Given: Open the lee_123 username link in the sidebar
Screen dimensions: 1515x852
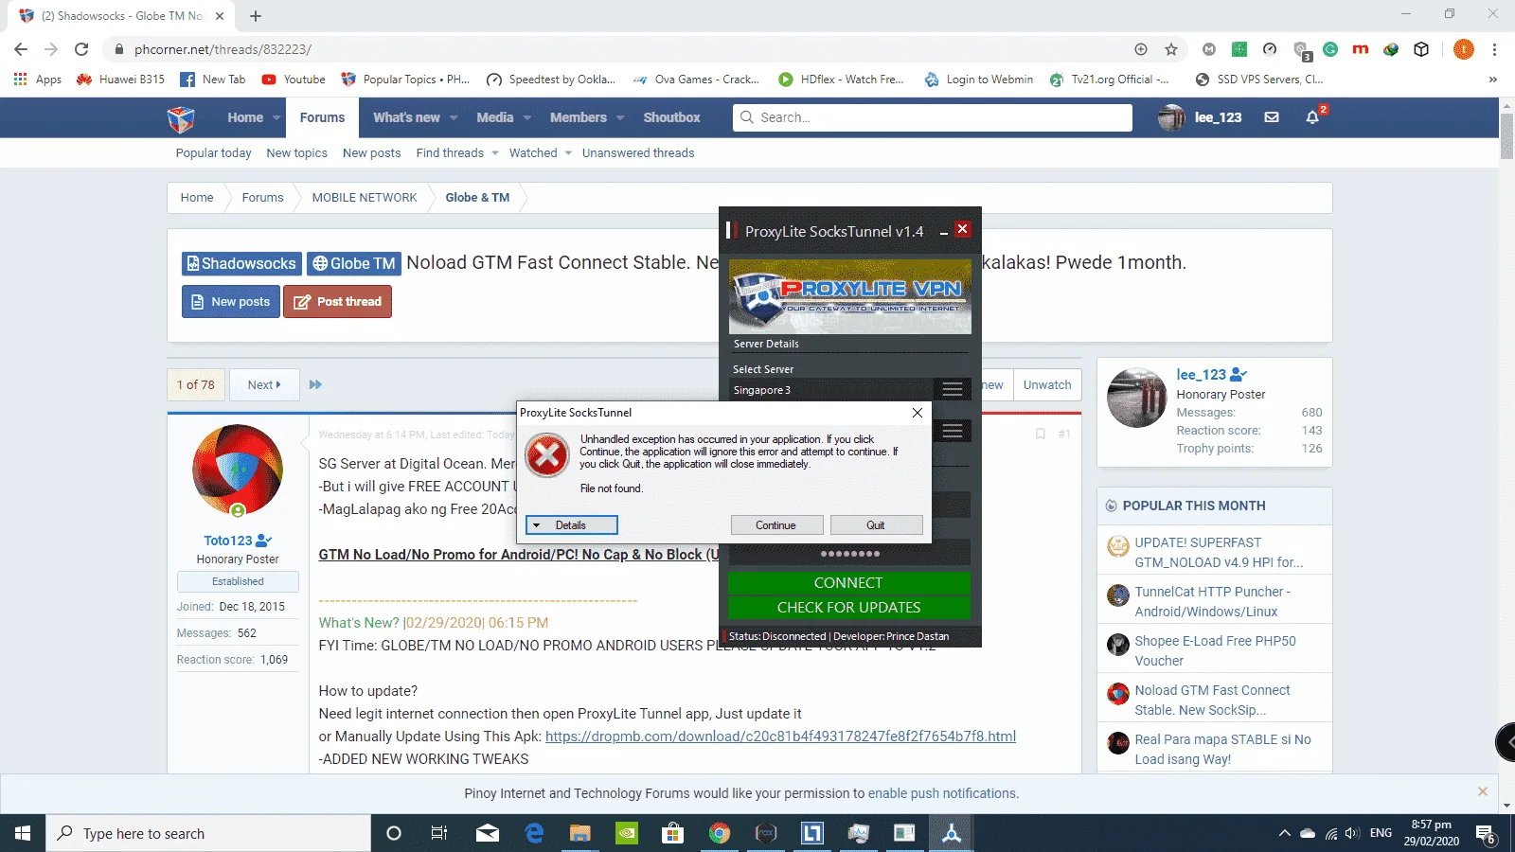Looking at the screenshot, I should (x=1202, y=374).
